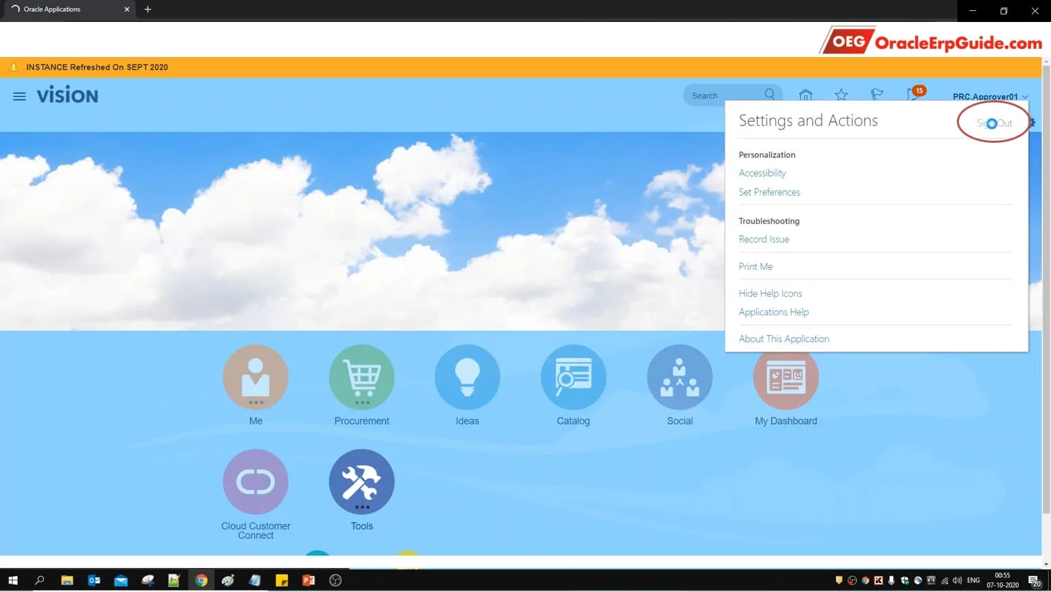Open the Mail app in taskbar
1051x592 pixels.
(x=121, y=580)
